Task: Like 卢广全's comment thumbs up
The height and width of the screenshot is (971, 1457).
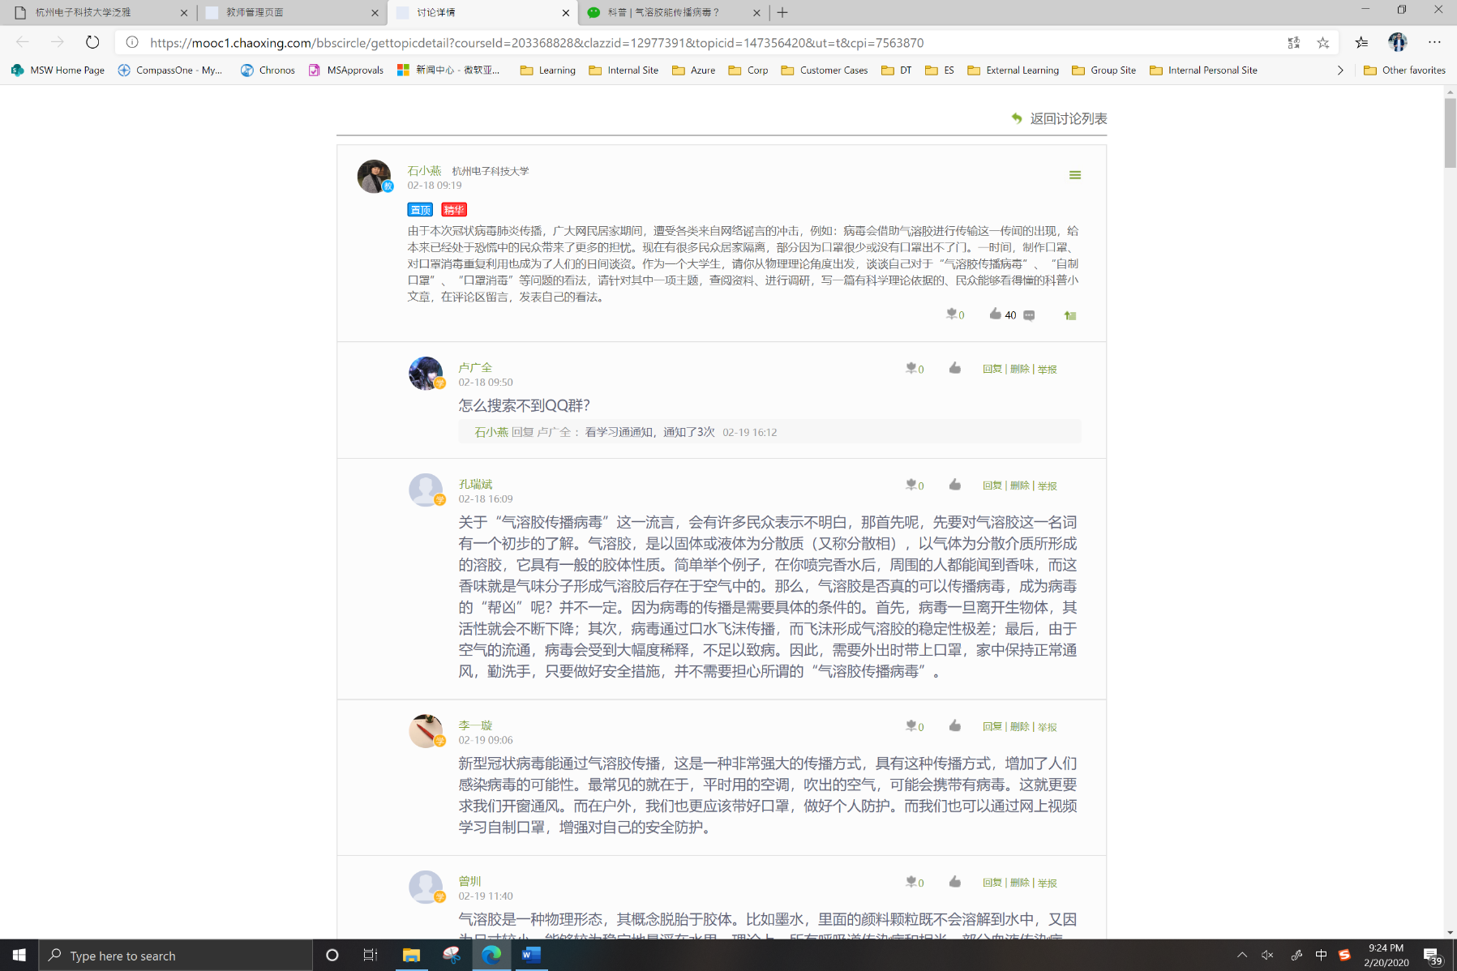Action: click(955, 368)
